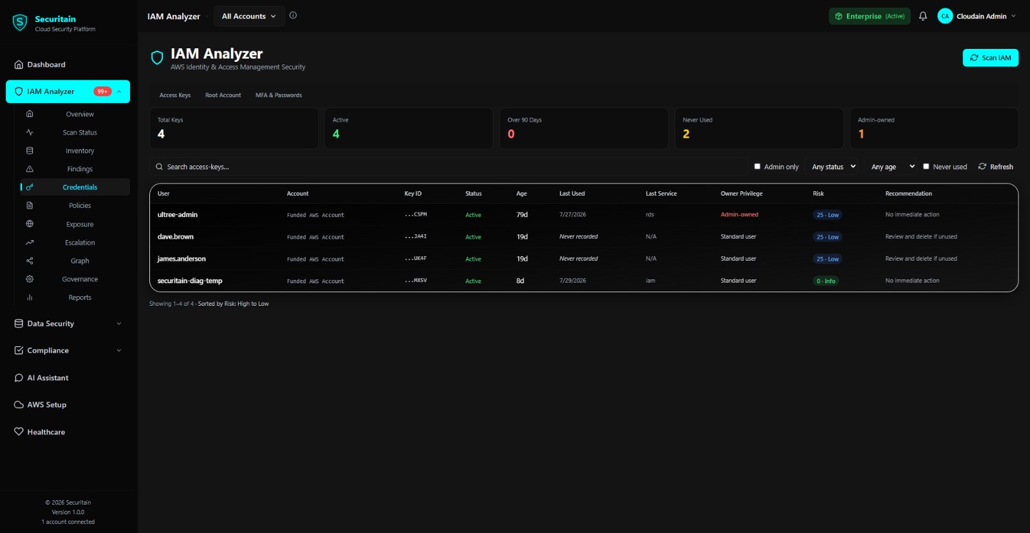This screenshot has height=533, width=1030.
Task: Click the Enterprise (Active) plan badge
Action: 870,16
